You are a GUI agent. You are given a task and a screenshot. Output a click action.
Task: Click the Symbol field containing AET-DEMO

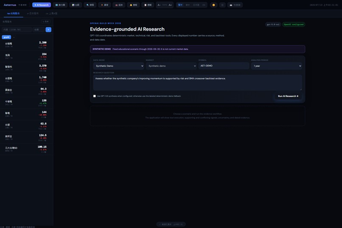[224, 66]
